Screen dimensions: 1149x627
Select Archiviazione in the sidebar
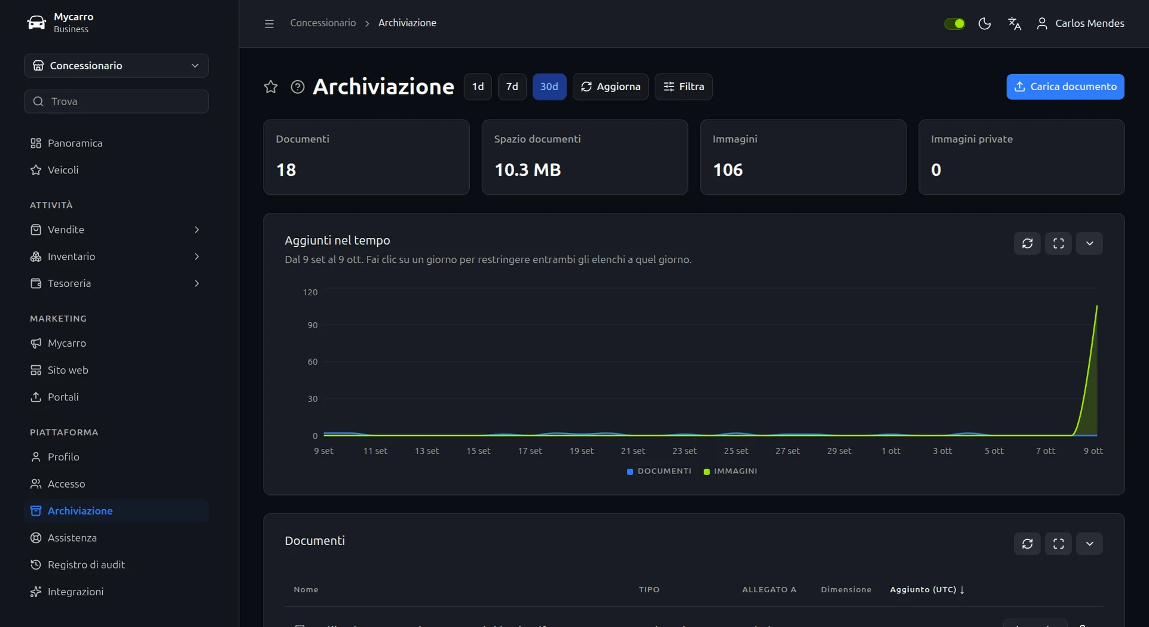116,510
